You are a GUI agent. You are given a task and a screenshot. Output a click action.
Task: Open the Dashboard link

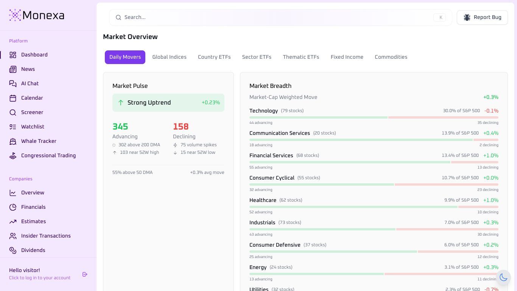[x=34, y=55]
